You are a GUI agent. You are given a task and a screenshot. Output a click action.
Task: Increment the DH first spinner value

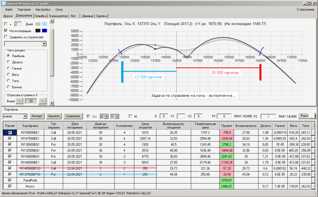(x=107, y=115)
